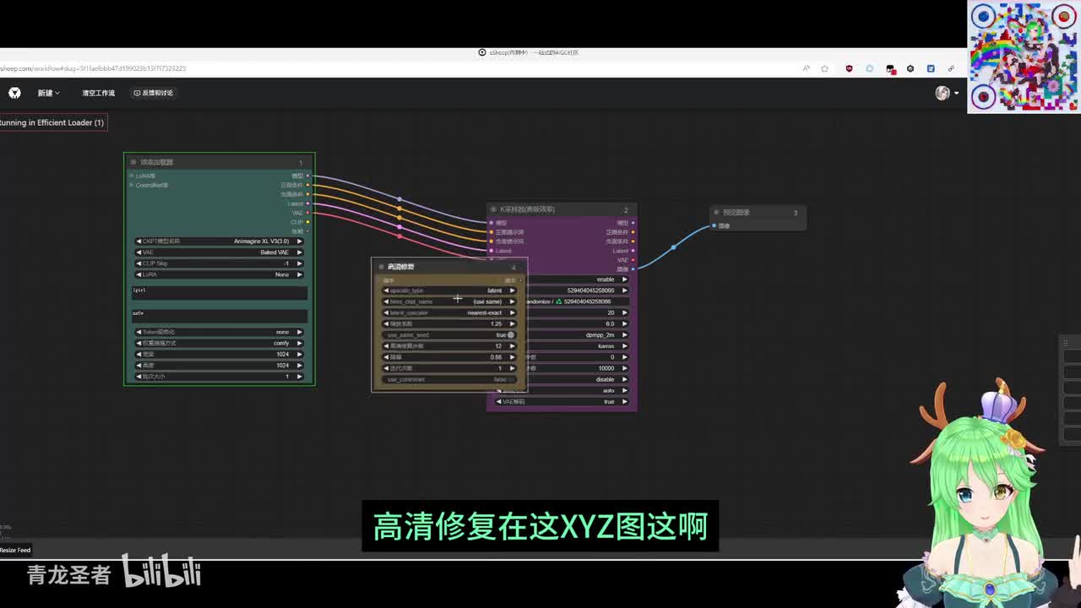Click collapse dot on 效率加载器 node
This screenshot has height=608, width=1081.
(x=133, y=162)
